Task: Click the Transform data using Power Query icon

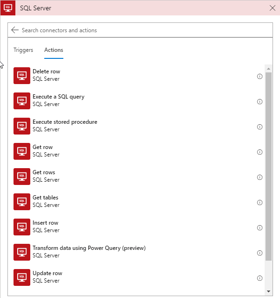Action: coord(22,252)
